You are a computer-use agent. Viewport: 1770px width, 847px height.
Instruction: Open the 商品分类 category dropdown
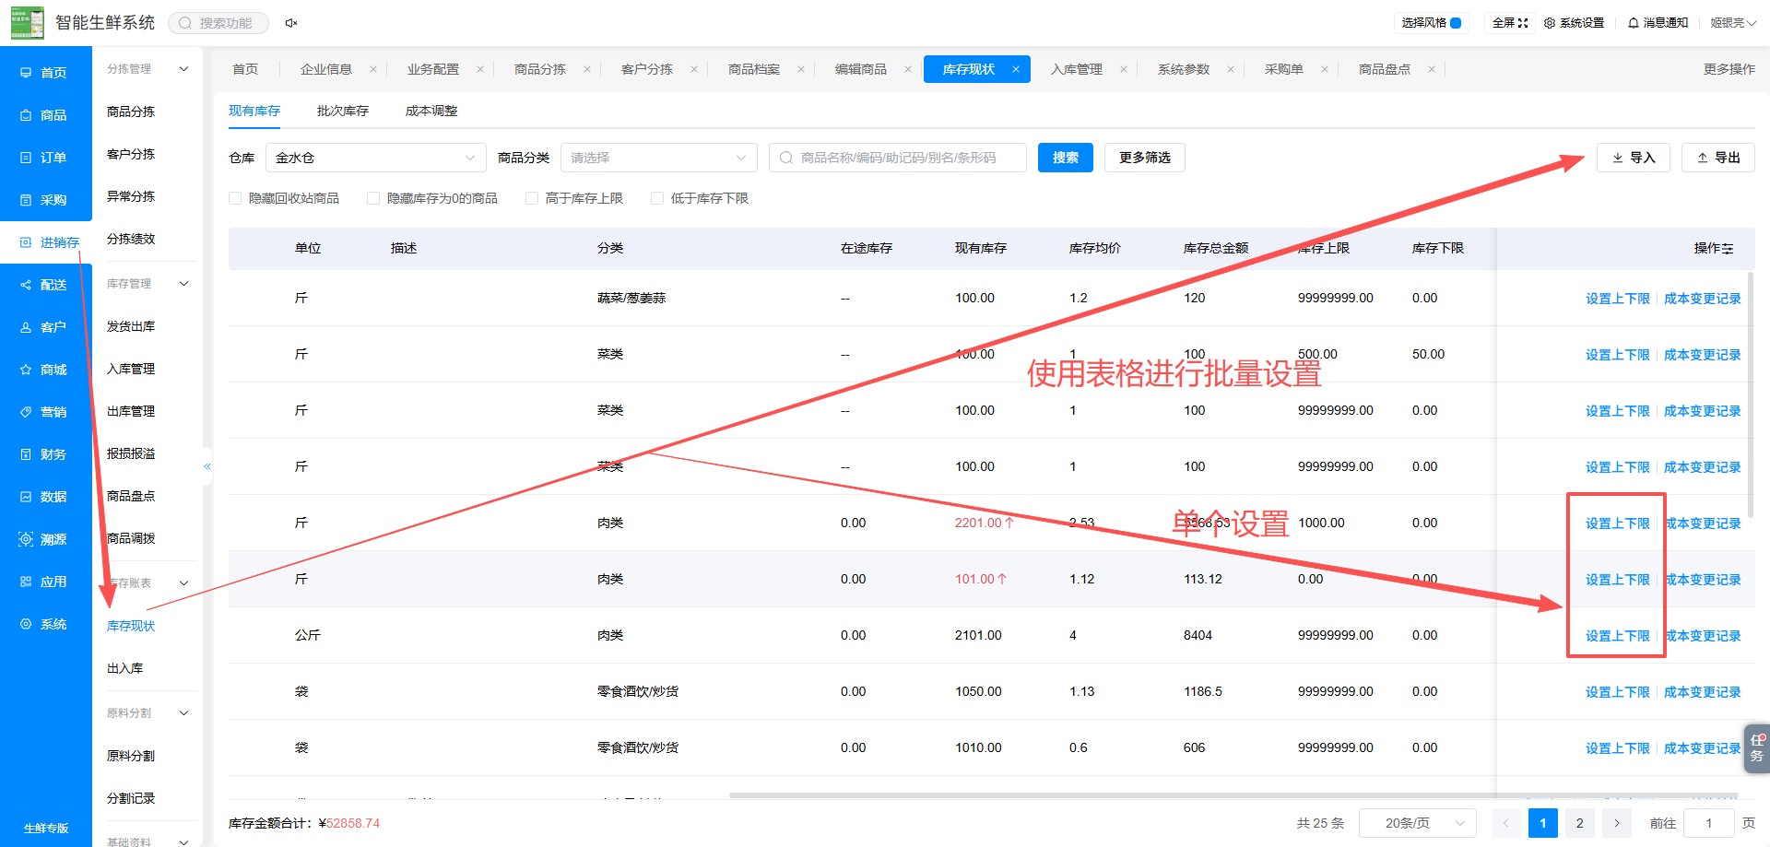[x=659, y=158]
